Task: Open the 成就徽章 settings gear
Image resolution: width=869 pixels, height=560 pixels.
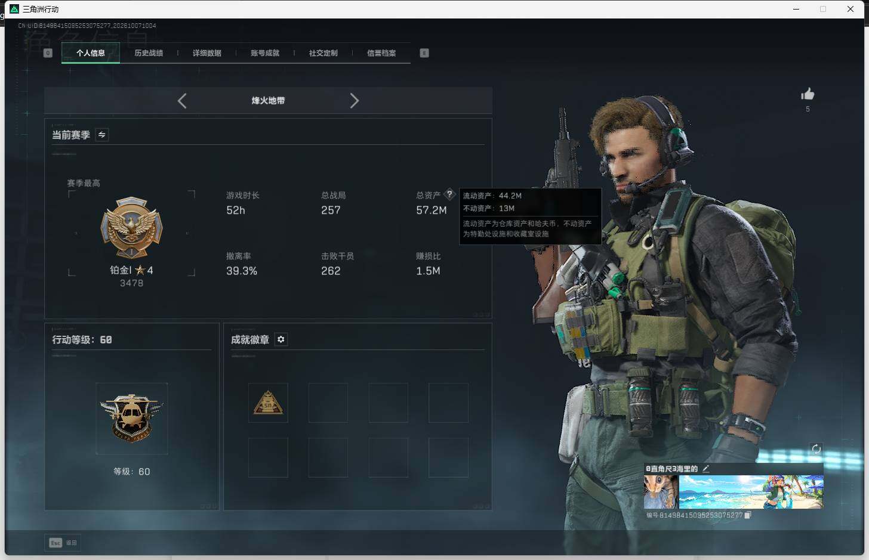Action: 281,339
